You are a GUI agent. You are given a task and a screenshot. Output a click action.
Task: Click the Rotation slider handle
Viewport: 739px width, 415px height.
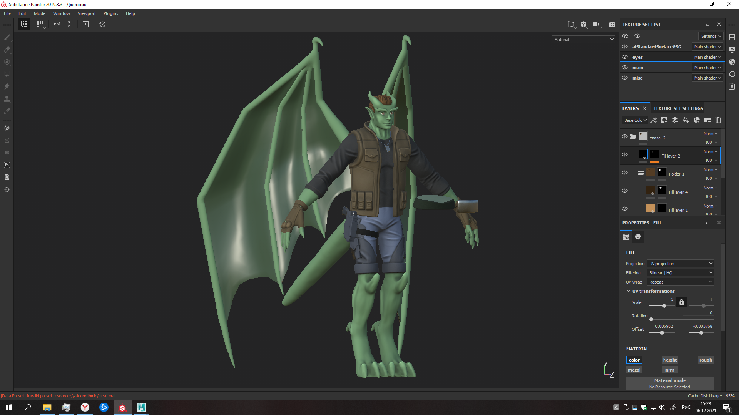(x=651, y=319)
